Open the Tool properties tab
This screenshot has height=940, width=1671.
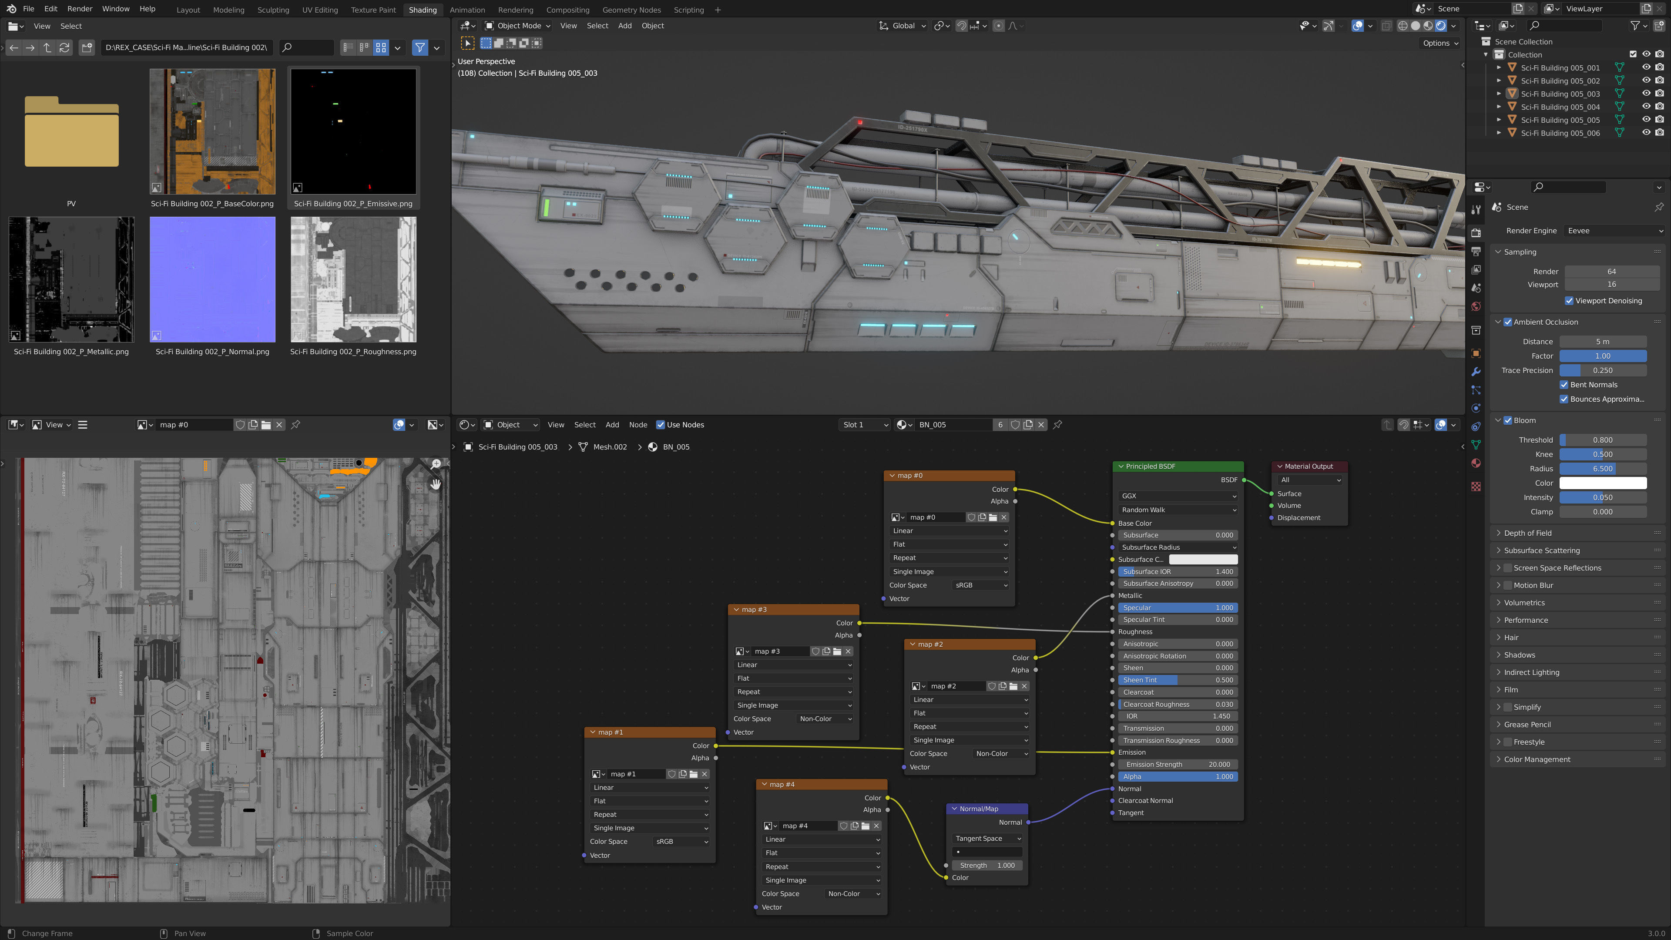click(x=1476, y=209)
